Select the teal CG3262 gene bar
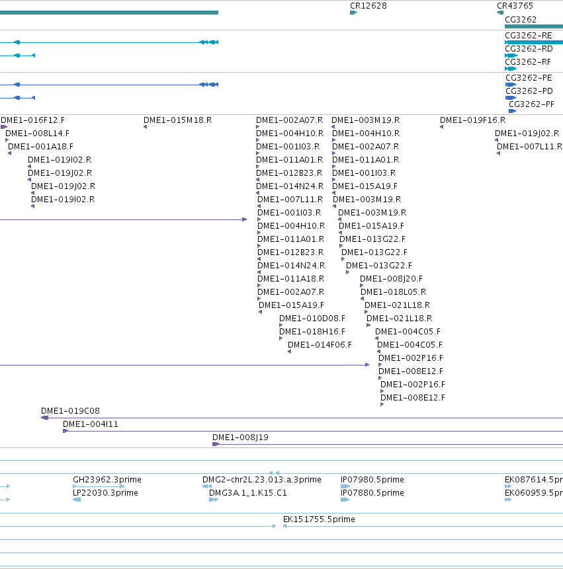Viewport: 563px width, 569px height. [x=534, y=26]
